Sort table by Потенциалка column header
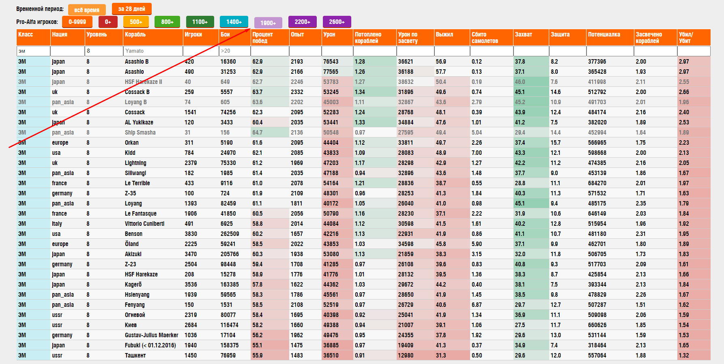This screenshot has width=724, height=364. (x=610, y=37)
